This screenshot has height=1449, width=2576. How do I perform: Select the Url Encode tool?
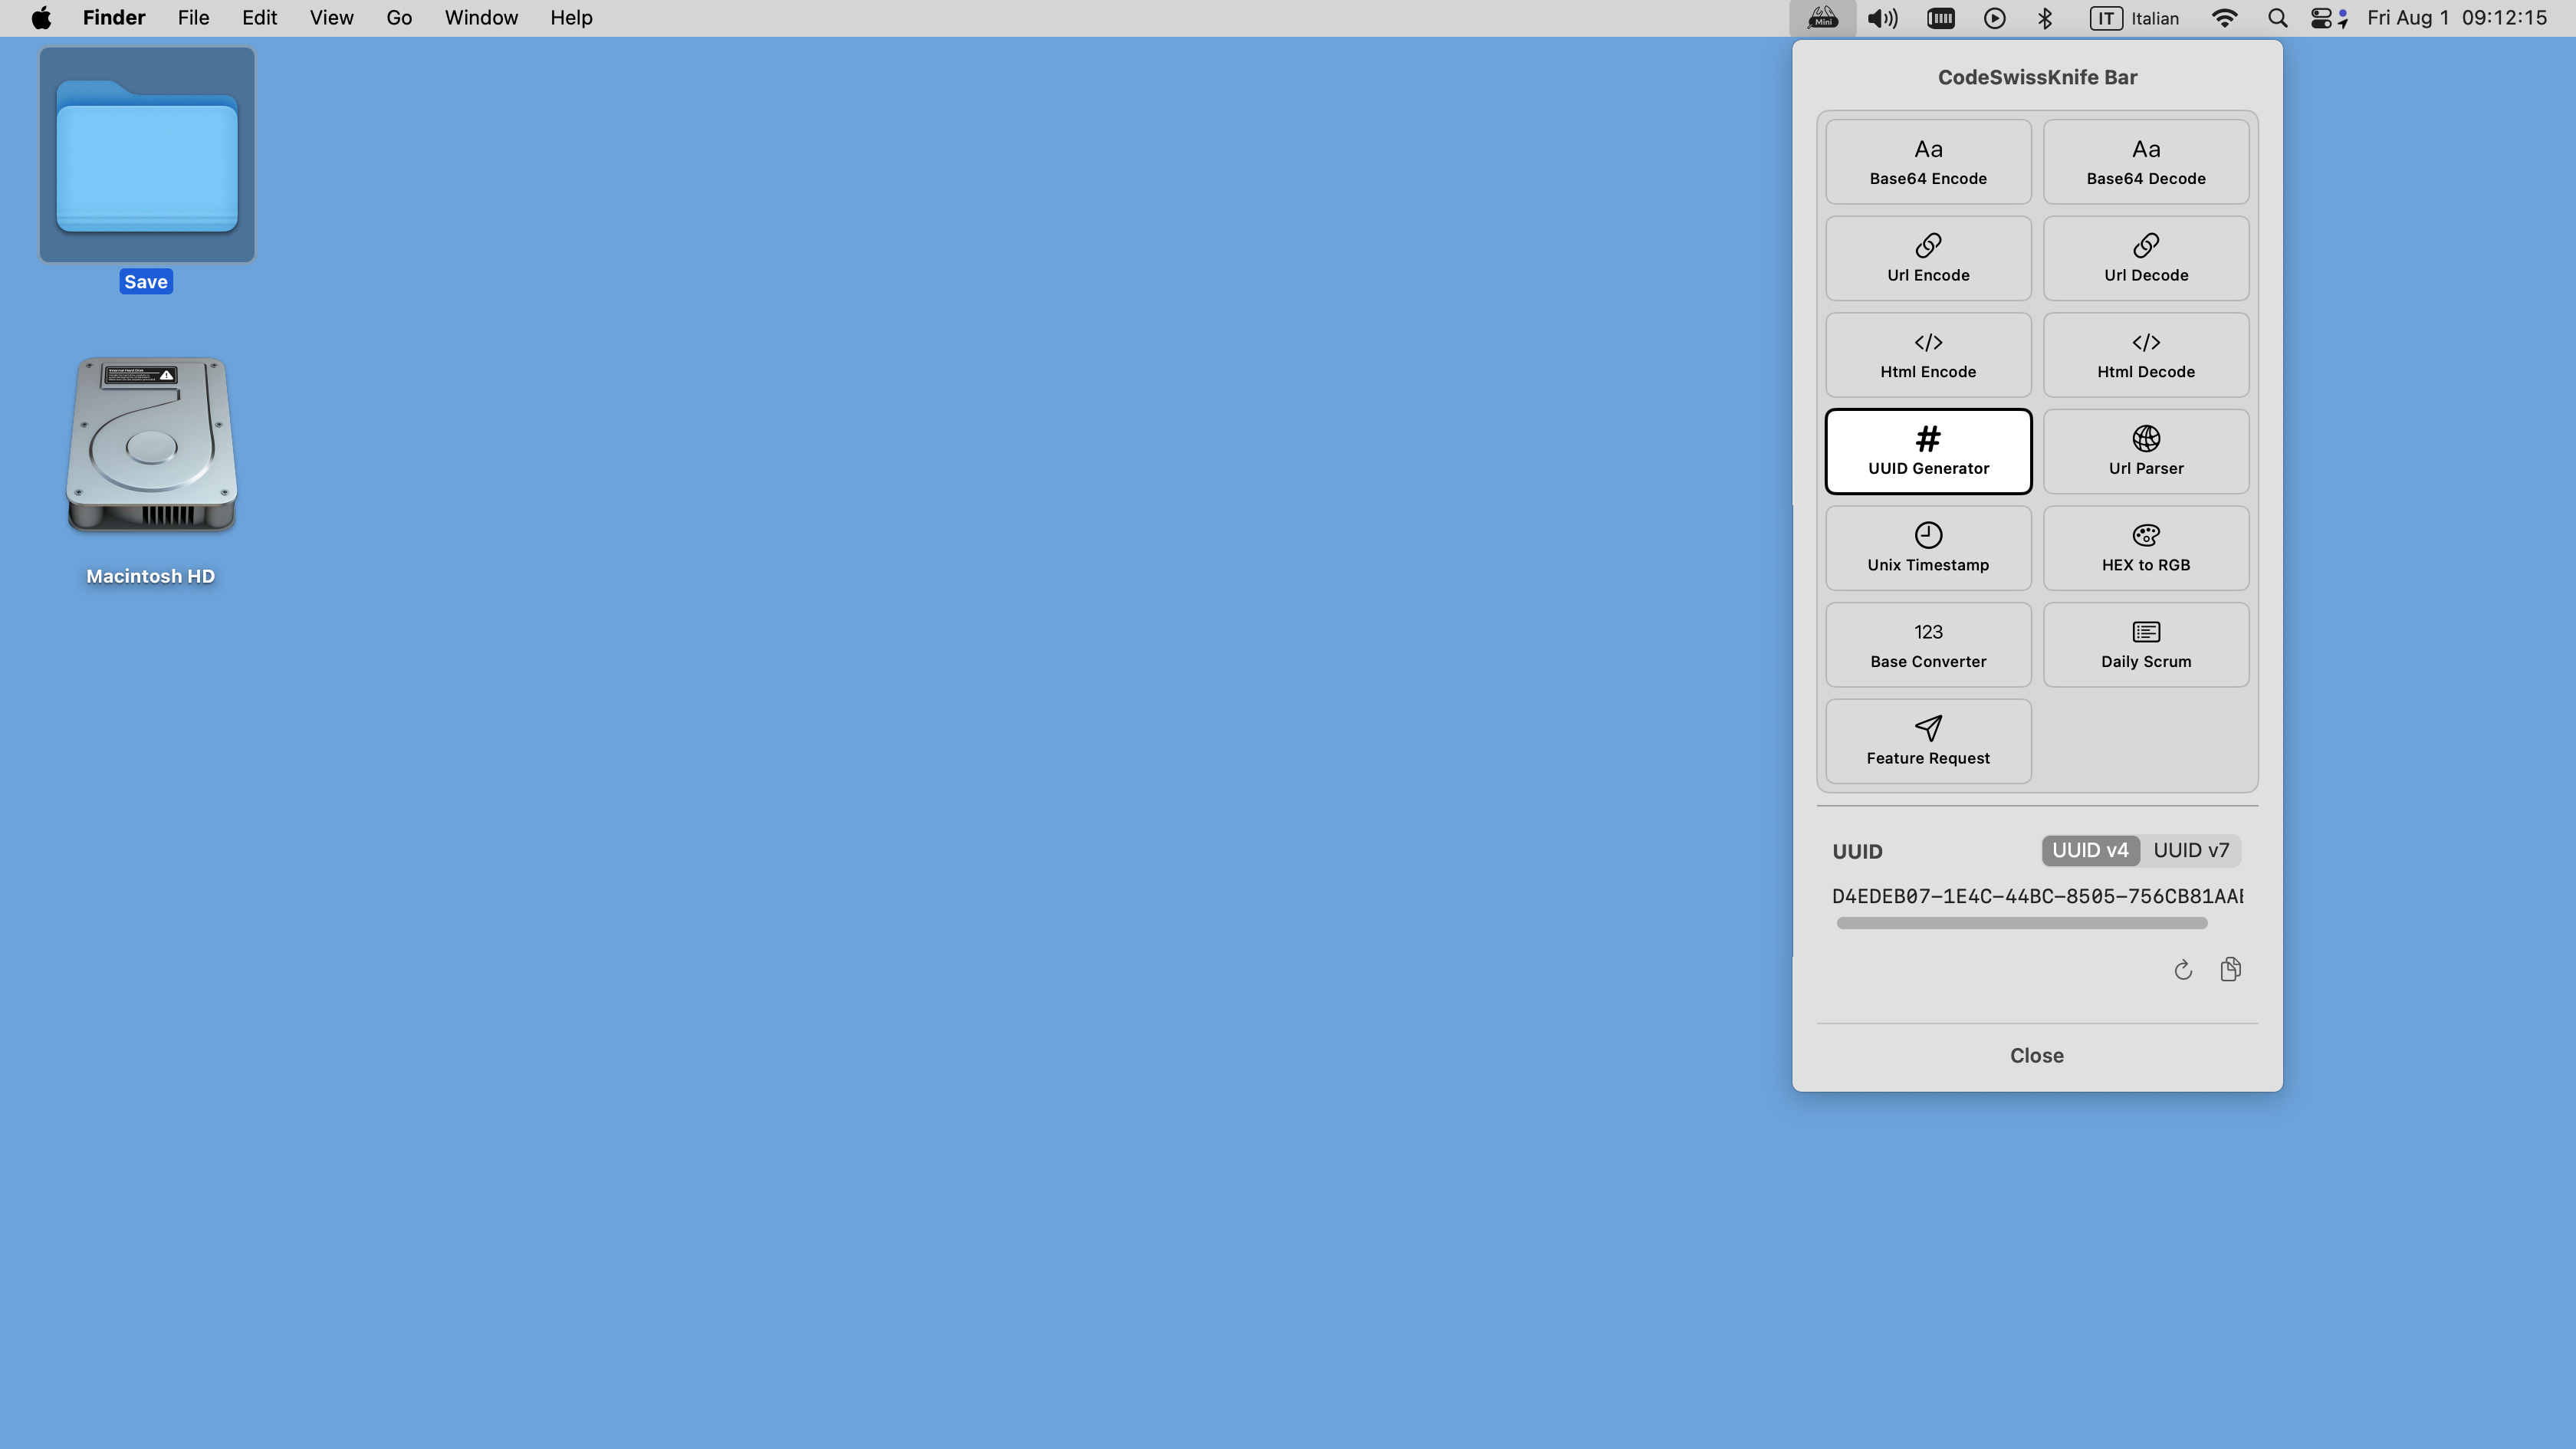(x=1928, y=258)
